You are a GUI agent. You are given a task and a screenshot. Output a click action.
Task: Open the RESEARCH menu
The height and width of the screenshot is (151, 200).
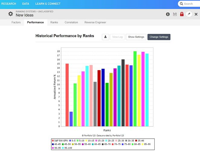pos(9,4)
